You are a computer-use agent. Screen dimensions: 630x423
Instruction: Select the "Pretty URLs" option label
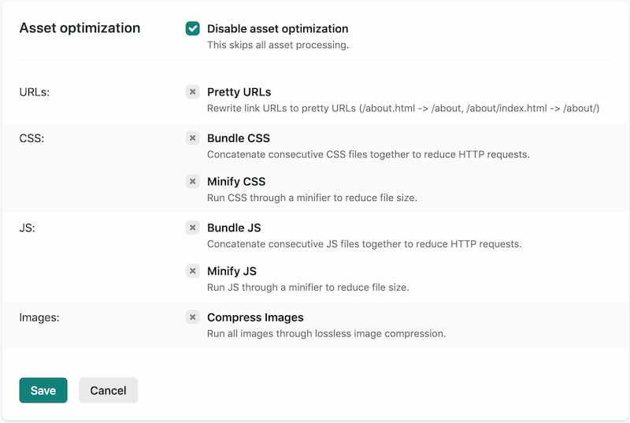click(239, 92)
